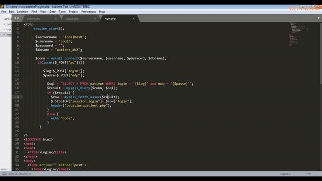The height and width of the screenshot is (181, 322).
Task: Click line number 27 in gutter
Action: click(x=17, y=135)
